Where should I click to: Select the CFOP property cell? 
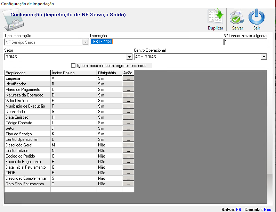point(27,173)
